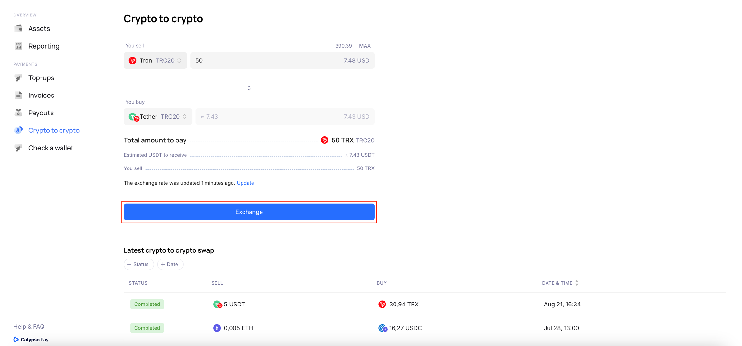This screenshot has height=346, width=742.
Task: Click MAX to sell full balance
Action: [x=365, y=46]
